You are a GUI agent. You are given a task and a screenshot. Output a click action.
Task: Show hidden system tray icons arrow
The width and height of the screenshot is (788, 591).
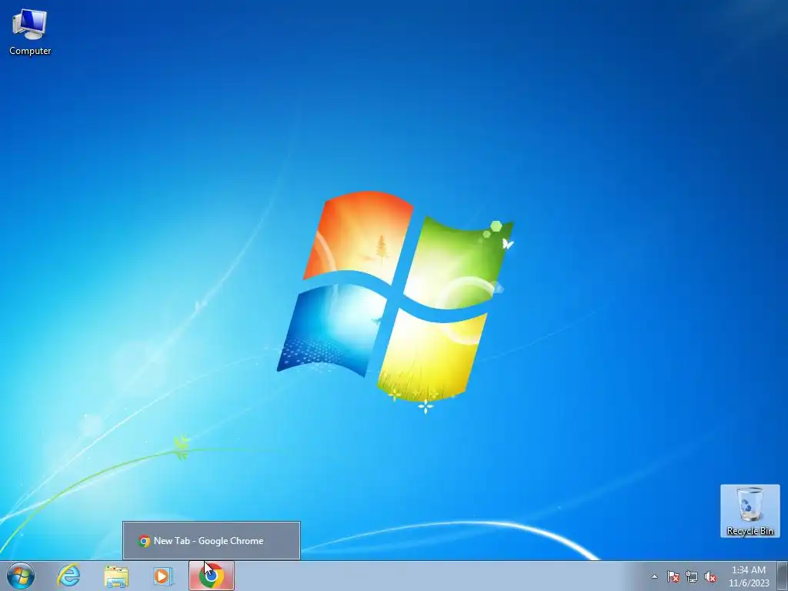point(654,576)
